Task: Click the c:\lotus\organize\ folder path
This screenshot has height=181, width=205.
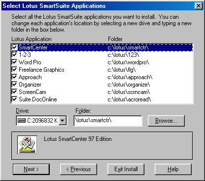Action: click(129, 85)
